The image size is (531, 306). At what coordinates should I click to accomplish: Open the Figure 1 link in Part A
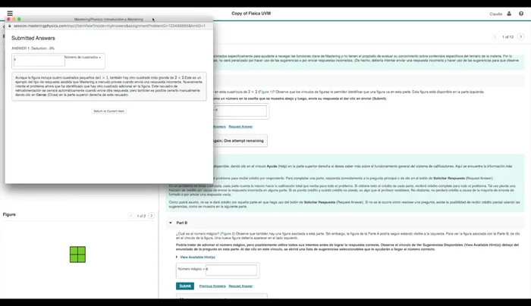click(265, 92)
